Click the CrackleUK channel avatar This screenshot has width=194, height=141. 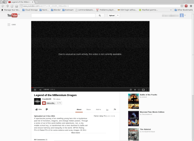pyautogui.click(x=37, y=102)
